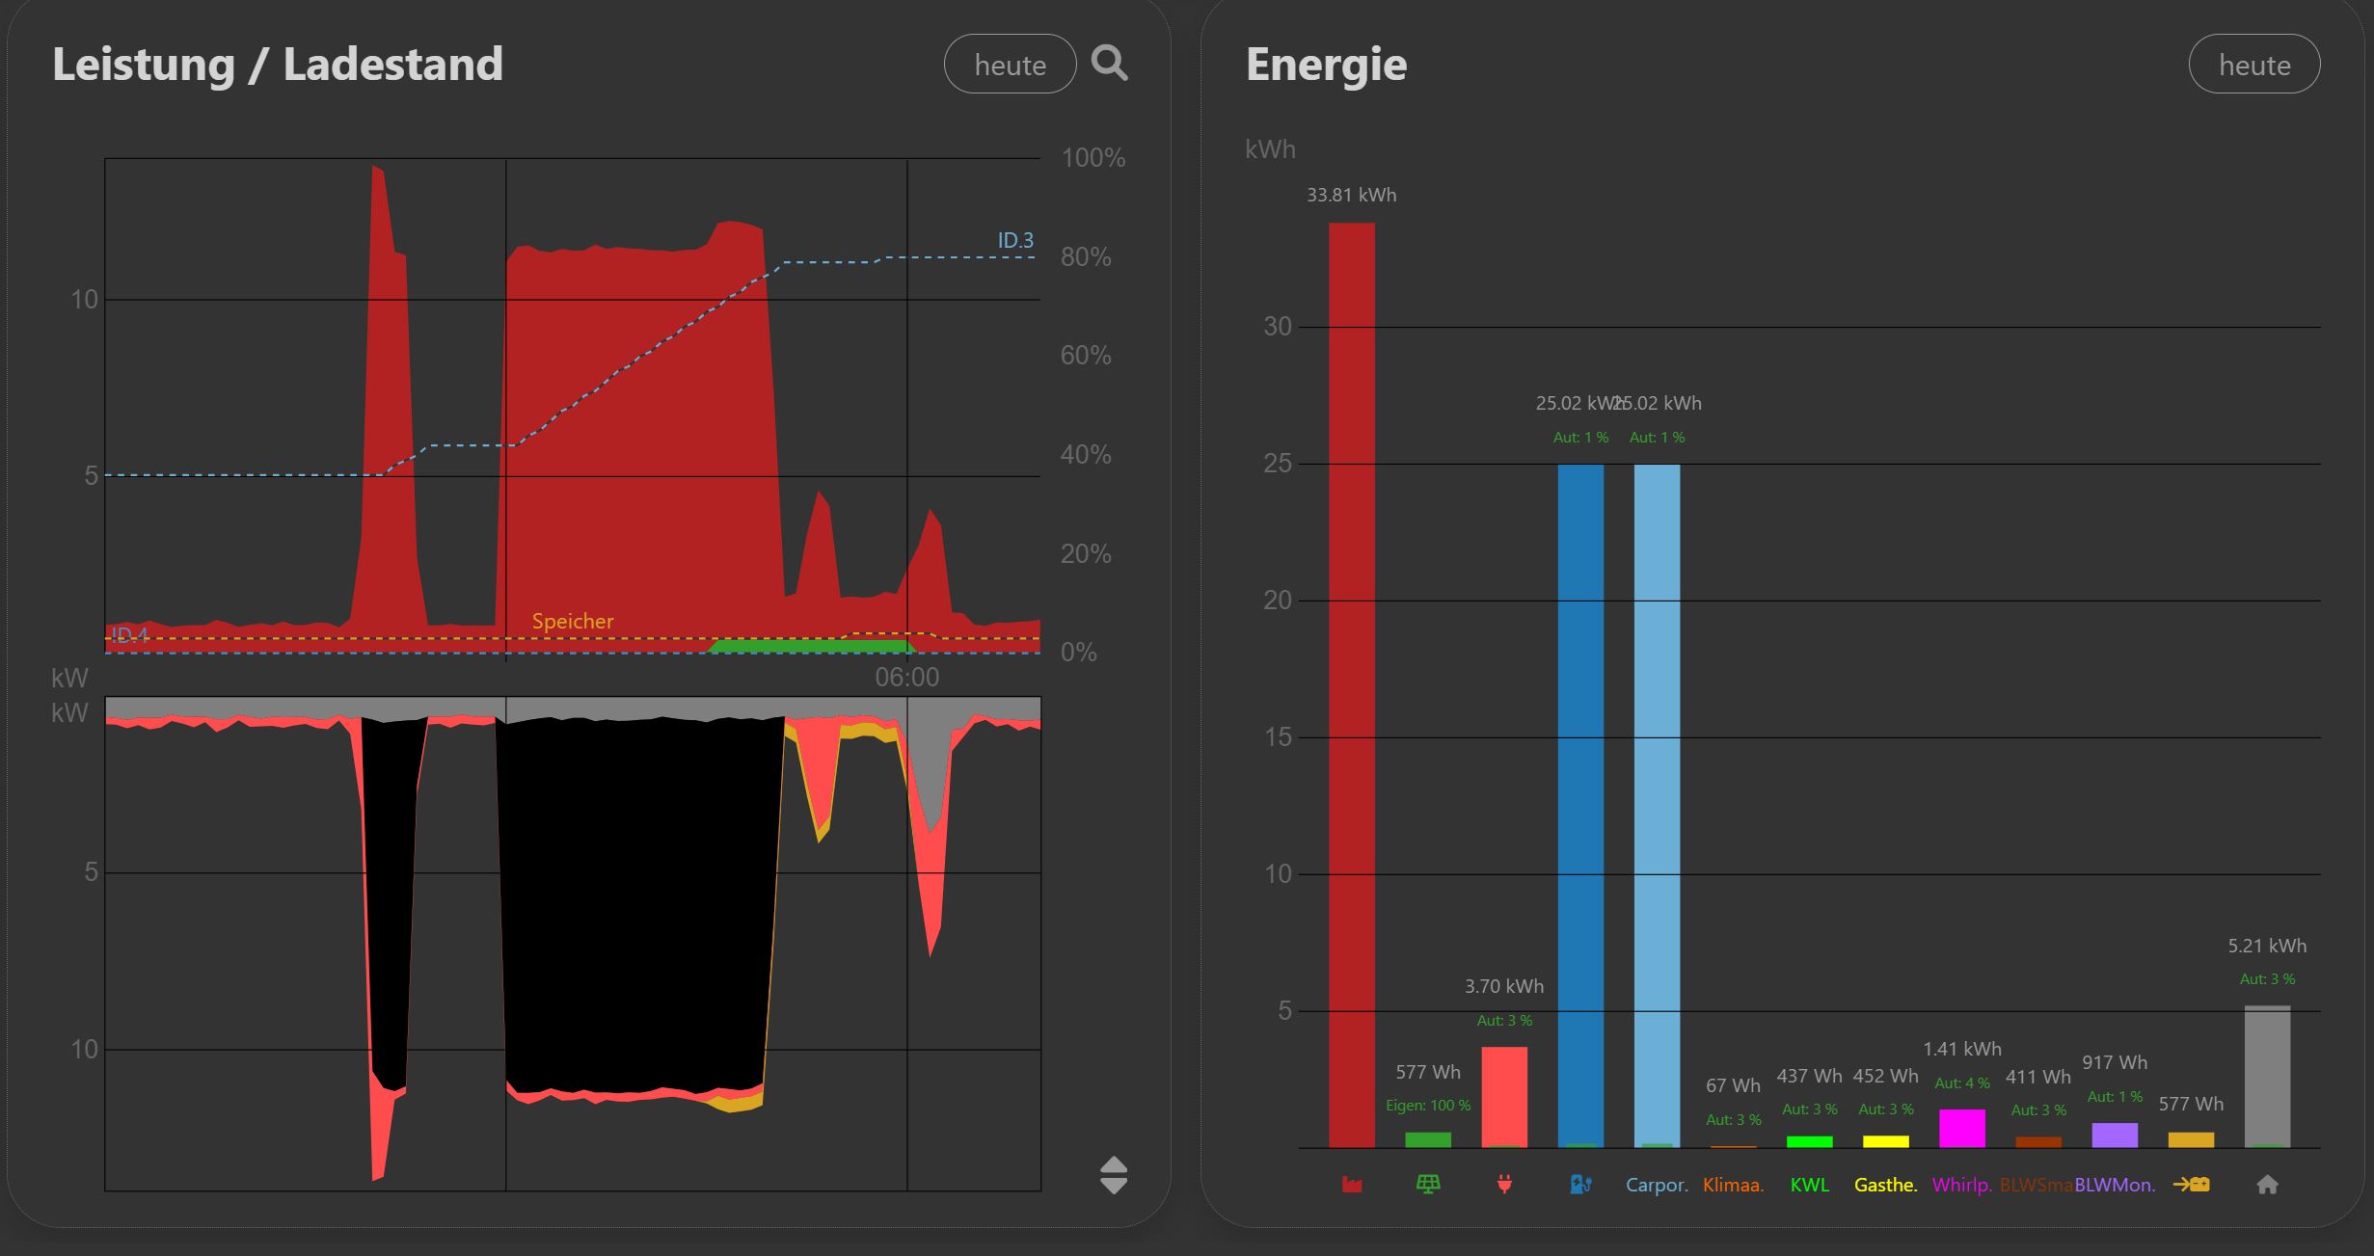Click the magnifier zoom icon
Viewport: 2374px width, 1256px height.
[x=1109, y=64]
